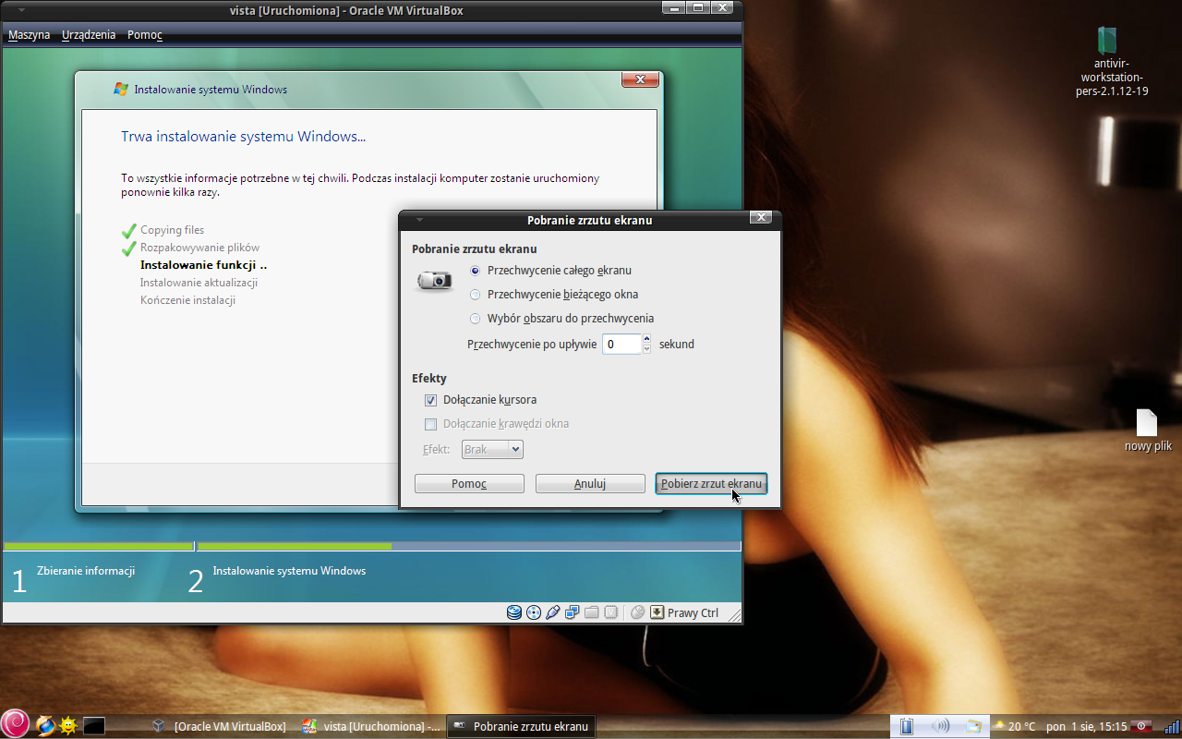Viewport: 1182px width, 739px height.
Task: Open the Debian swirl menu on the taskbar
Action: coord(15,724)
